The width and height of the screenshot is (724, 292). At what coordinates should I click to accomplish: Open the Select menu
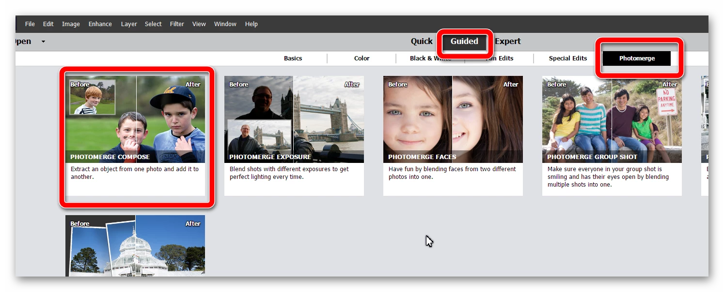(x=153, y=24)
